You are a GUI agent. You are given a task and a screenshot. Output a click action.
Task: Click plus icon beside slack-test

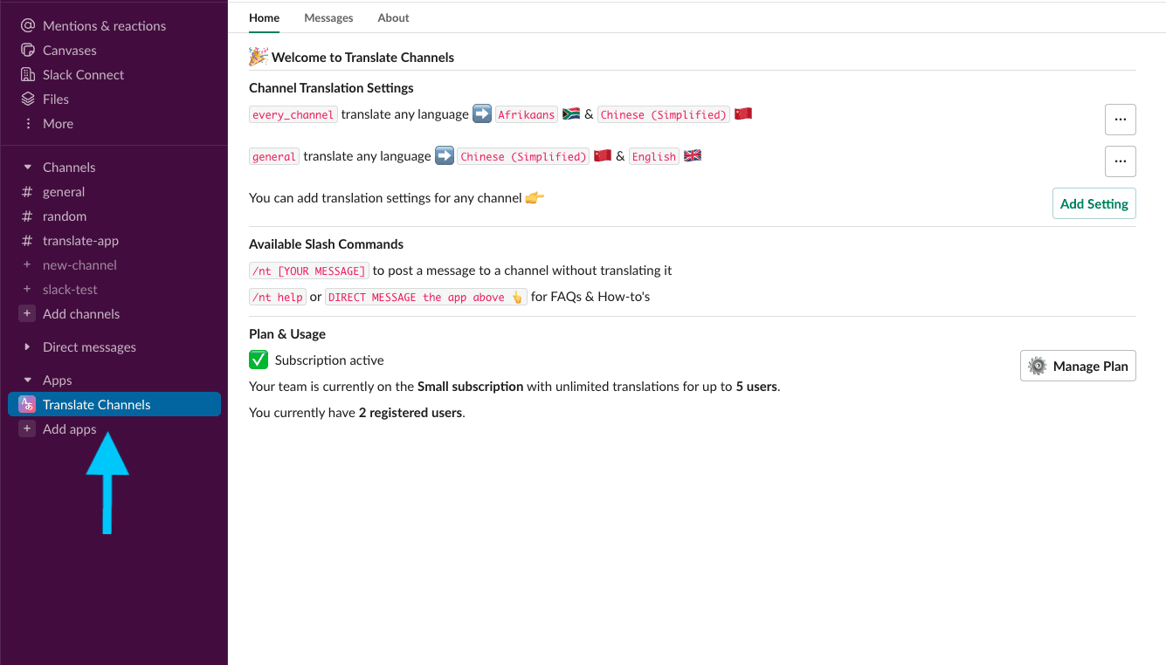(26, 290)
